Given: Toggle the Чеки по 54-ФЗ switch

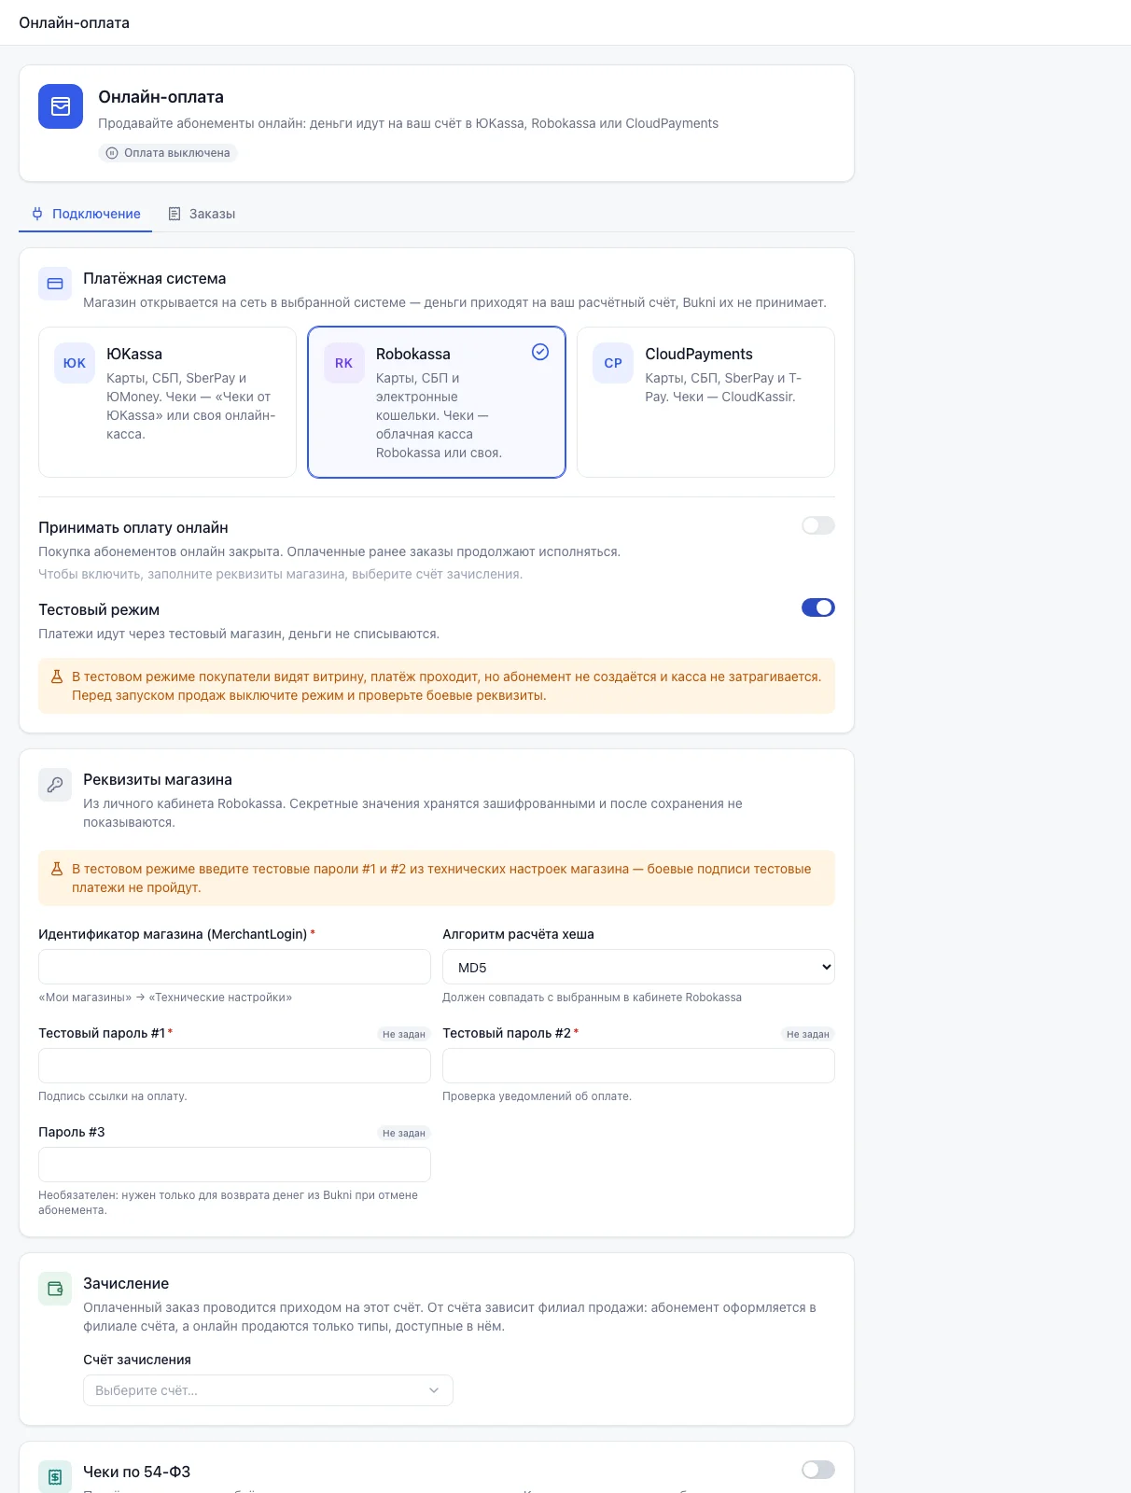Looking at the screenshot, I should [x=818, y=1470].
